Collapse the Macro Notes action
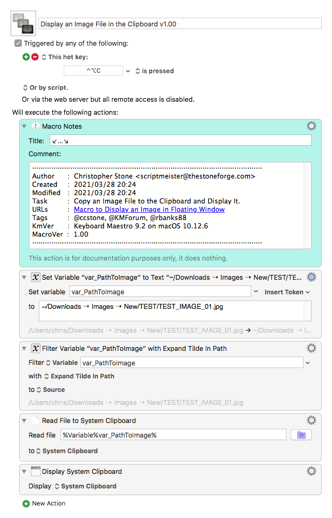This screenshot has width=332, height=518. click(x=24, y=126)
